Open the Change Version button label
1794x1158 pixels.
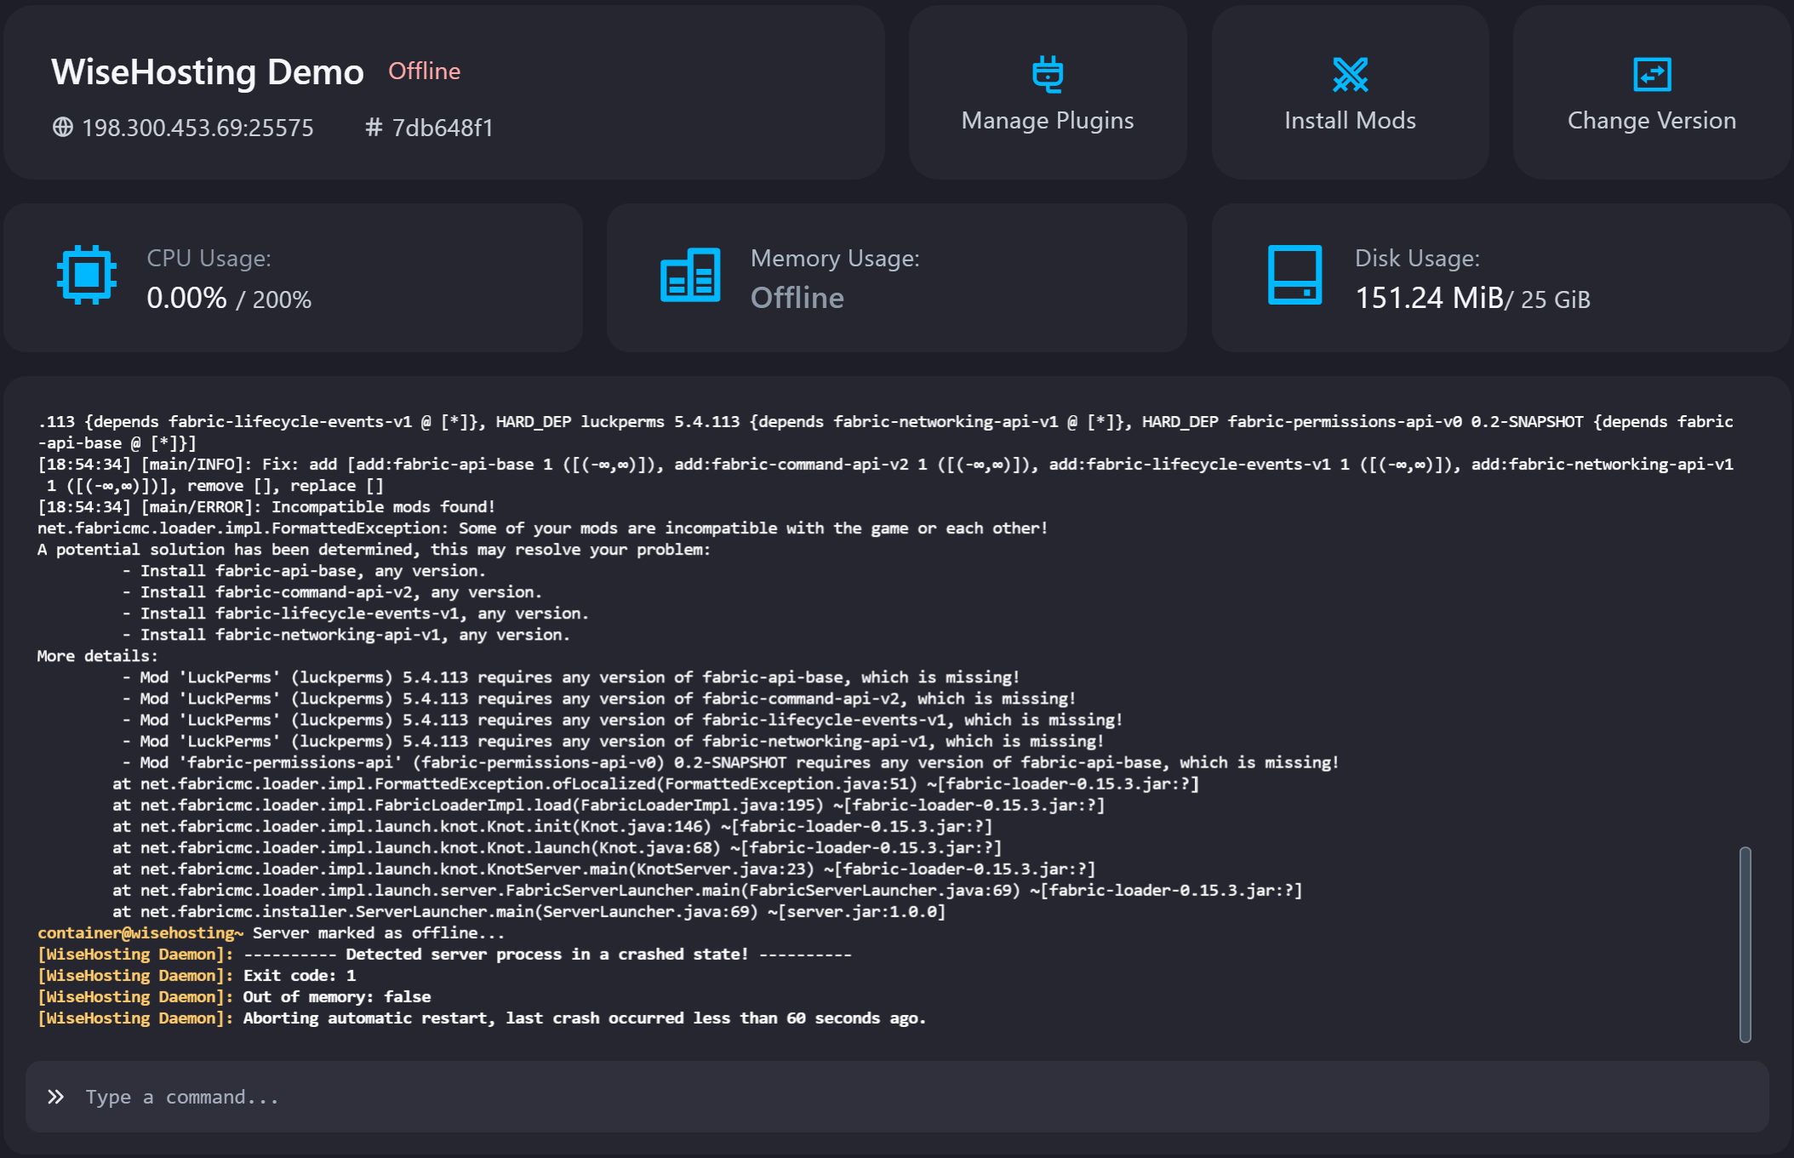(1651, 121)
